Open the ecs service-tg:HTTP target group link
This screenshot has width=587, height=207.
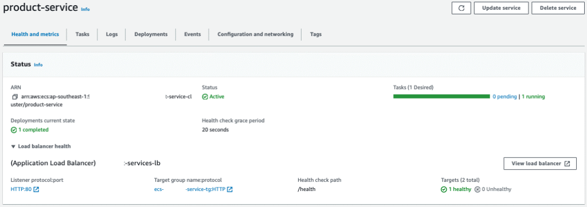coord(190,189)
